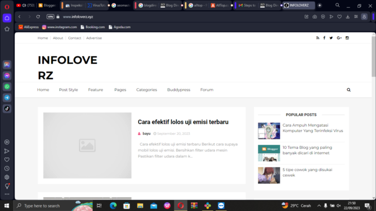Click the Opera sidebar home icon
This screenshot has height=211, width=376.
pos(7,18)
